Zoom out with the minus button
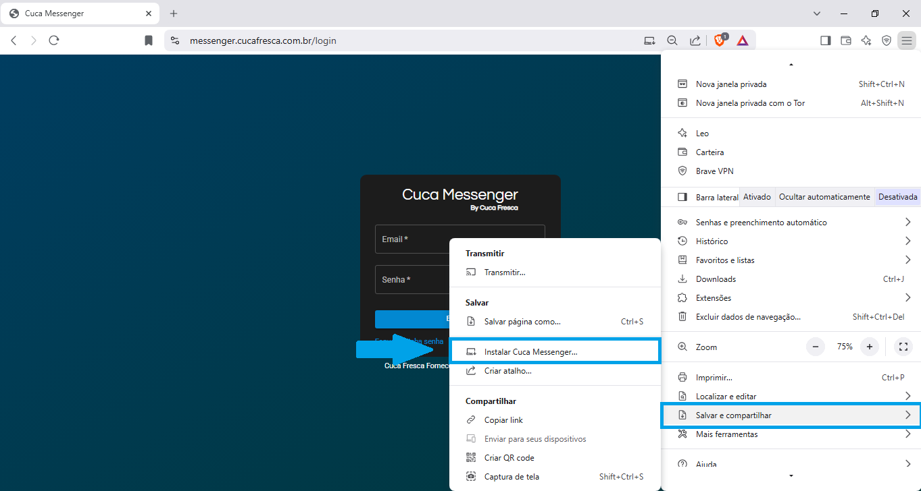921x491 pixels. [816, 347]
